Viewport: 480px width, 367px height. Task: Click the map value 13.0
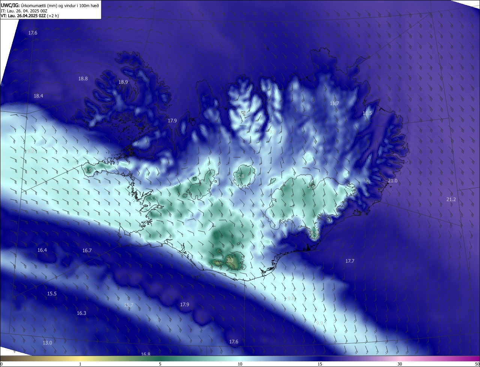click(x=47, y=343)
